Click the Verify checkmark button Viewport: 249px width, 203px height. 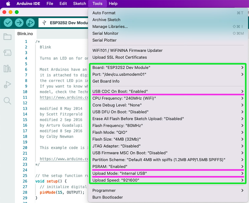coord(8,23)
